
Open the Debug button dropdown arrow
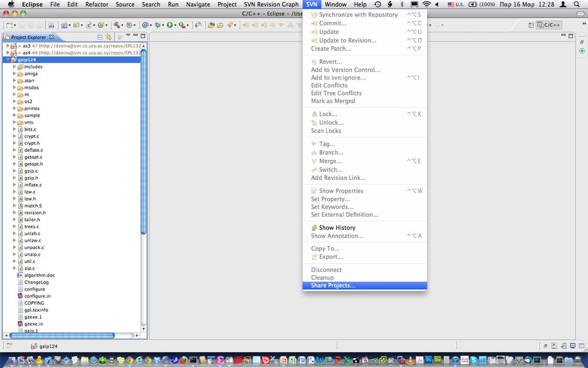click(x=163, y=25)
